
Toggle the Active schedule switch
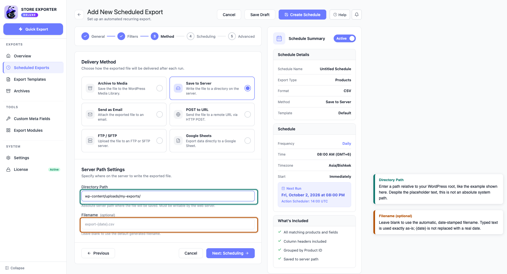[x=344, y=39]
